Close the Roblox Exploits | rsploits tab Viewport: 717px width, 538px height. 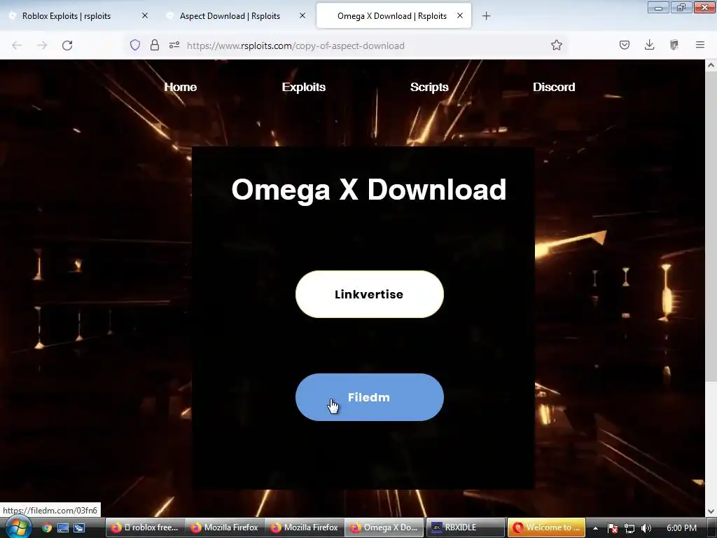click(x=145, y=15)
